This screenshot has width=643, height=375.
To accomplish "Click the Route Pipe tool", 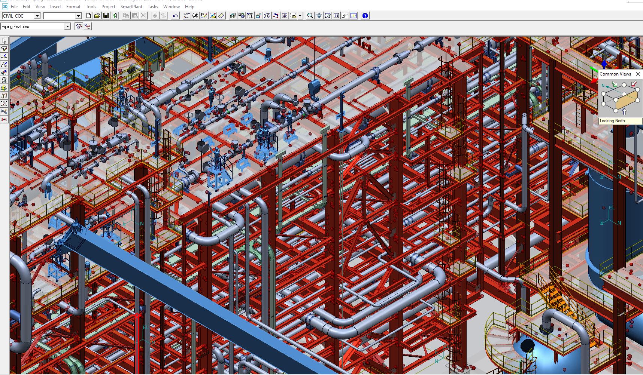I will (x=4, y=49).
